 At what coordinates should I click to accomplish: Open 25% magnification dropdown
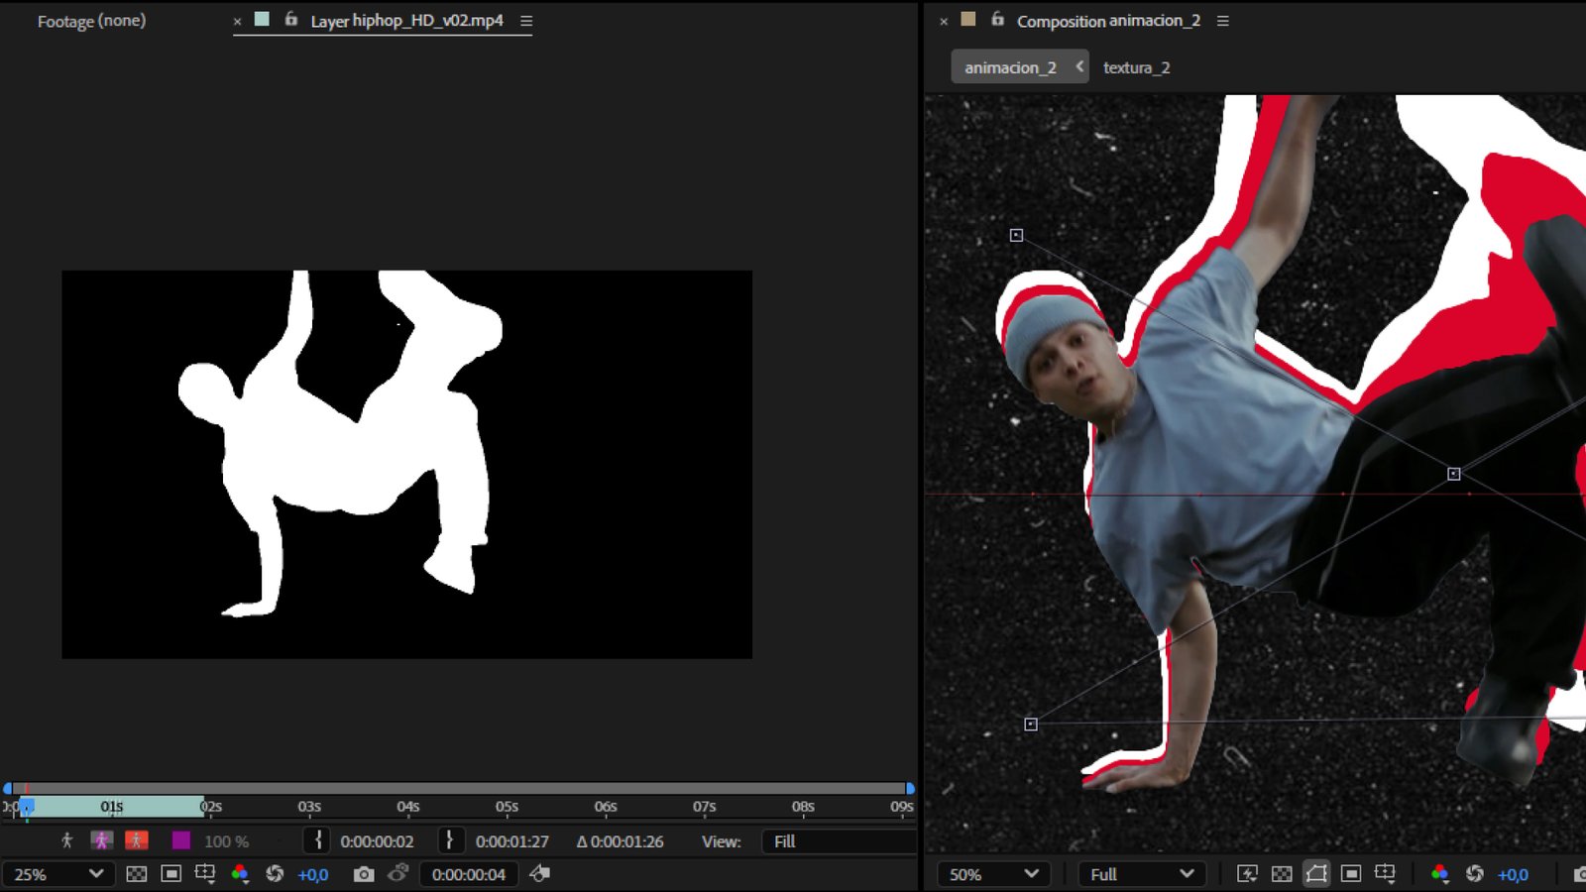57,874
